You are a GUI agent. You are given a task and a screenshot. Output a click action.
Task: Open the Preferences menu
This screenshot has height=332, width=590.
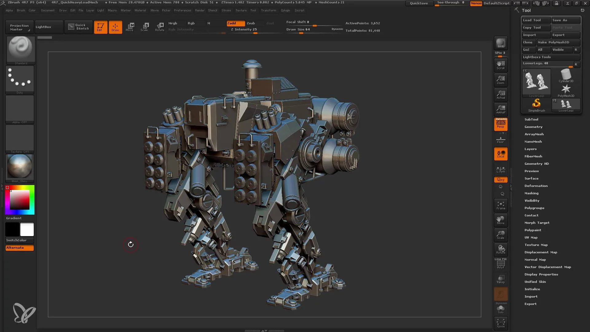point(182,10)
